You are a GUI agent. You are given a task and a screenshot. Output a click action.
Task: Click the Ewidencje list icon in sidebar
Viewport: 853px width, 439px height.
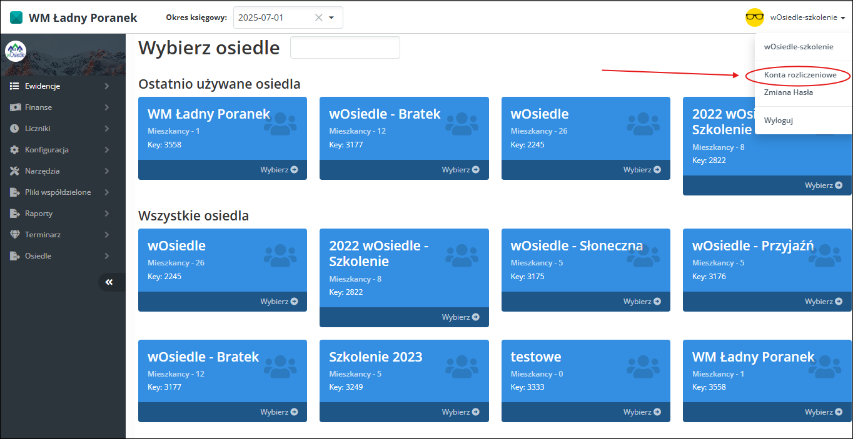point(14,86)
